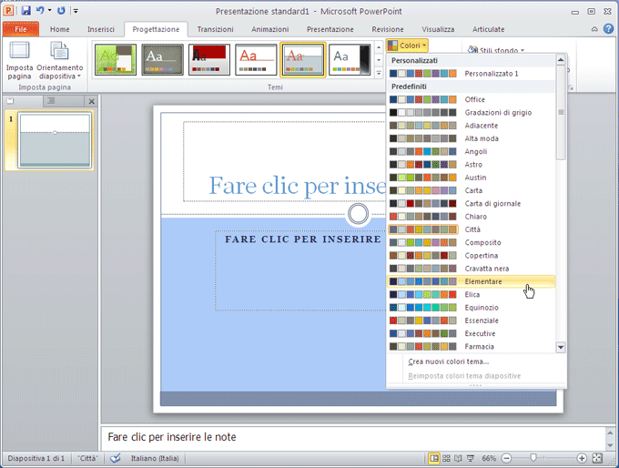Click the theme gallery row-up arrow
This screenshot has width=619, height=468.
(379, 47)
